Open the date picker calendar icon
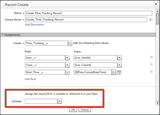Image resolution: width=160 pixels, height=115 pixels. (x=119, y=72)
